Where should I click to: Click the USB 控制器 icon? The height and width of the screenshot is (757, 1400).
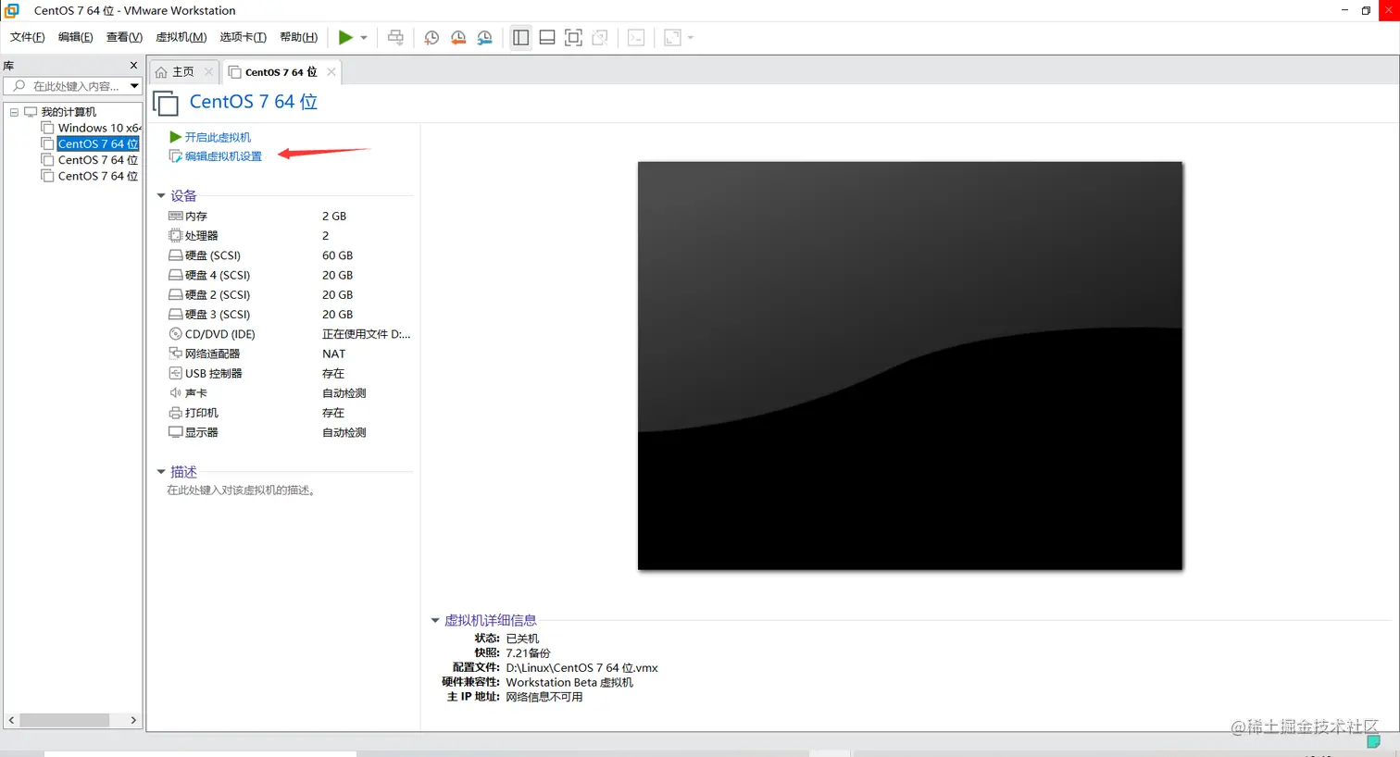(175, 373)
